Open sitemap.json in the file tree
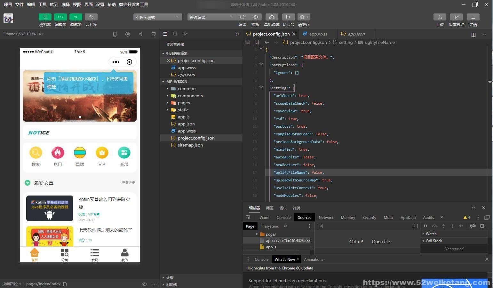The image size is (493, 288). click(190, 145)
